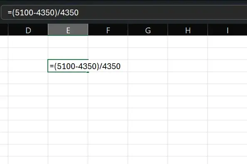Click the cell containing =(5100-4350)/4350
The image size is (247, 164).
click(x=68, y=66)
